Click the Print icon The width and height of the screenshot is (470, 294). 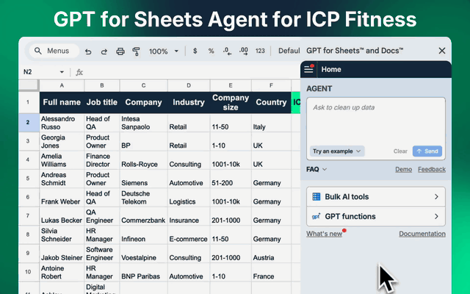120,51
